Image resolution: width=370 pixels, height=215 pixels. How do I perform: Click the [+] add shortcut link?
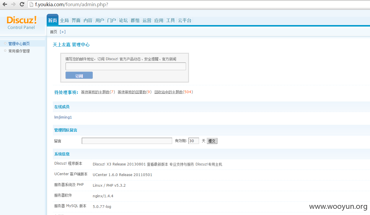pos(63,32)
